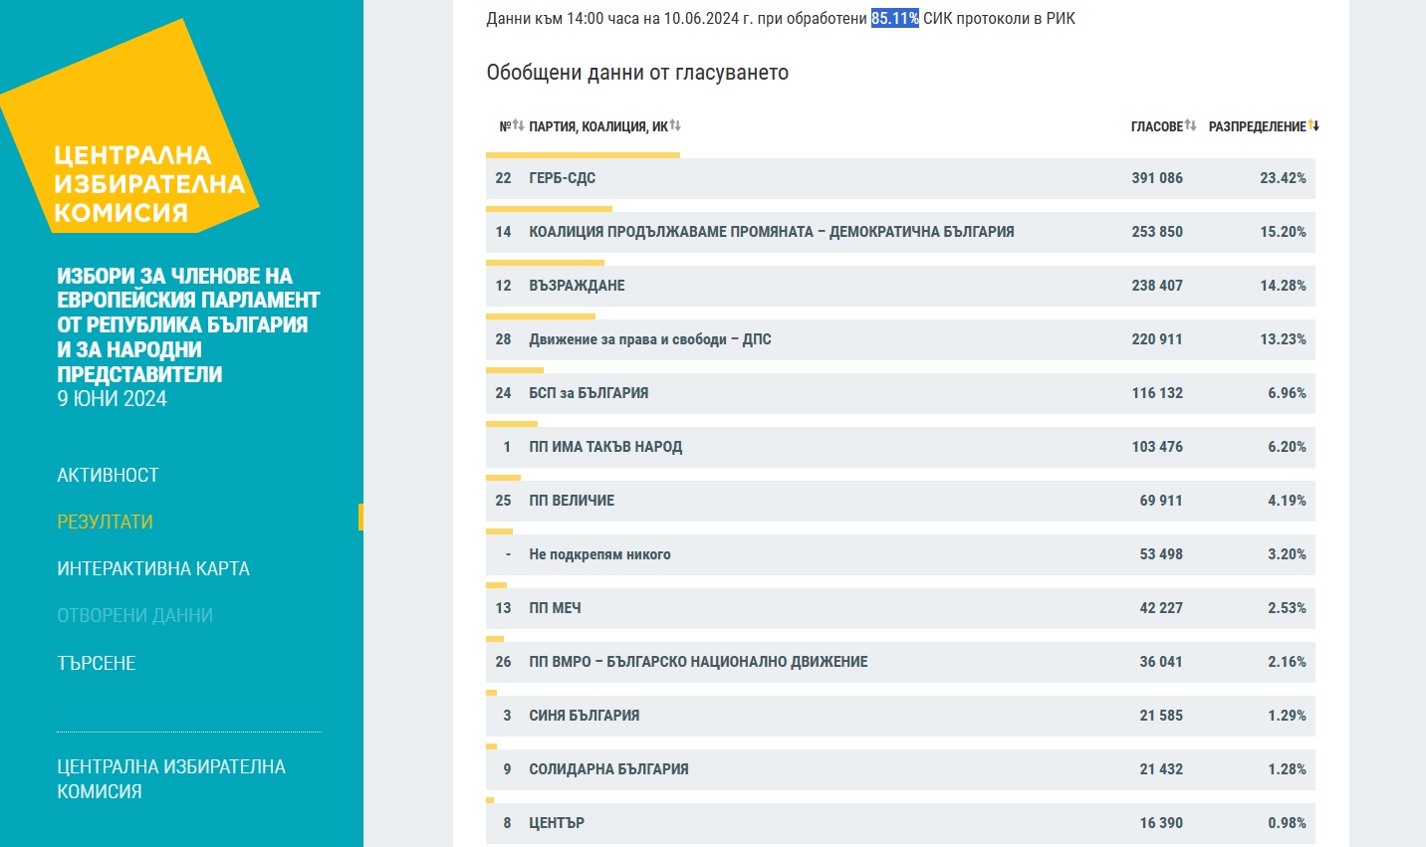Select РЕЗУЛТАТИ in the sidebar
Image resolution: width=1426 pixels, height=847 pixels.
tap(105, 522)
